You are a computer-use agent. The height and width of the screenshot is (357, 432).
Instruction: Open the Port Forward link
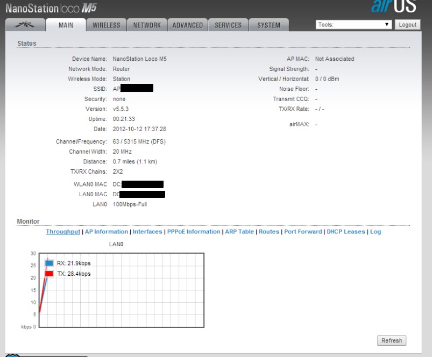tap(303, 232)
